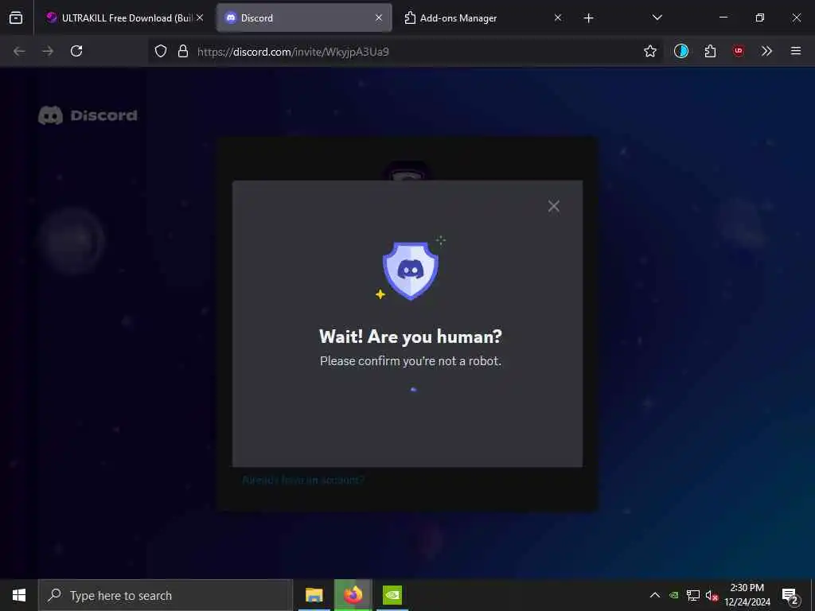Launch NVIDIA app from taskbar
Viewport: 815px width, 611px height.
click(392, 595)
